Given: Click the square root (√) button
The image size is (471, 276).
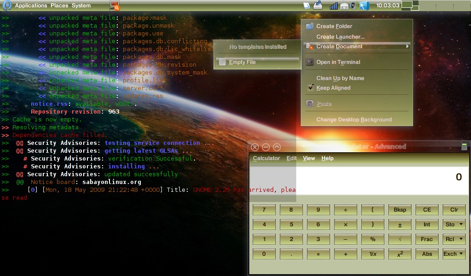Looking at the screenshot, I should [400, 239].
